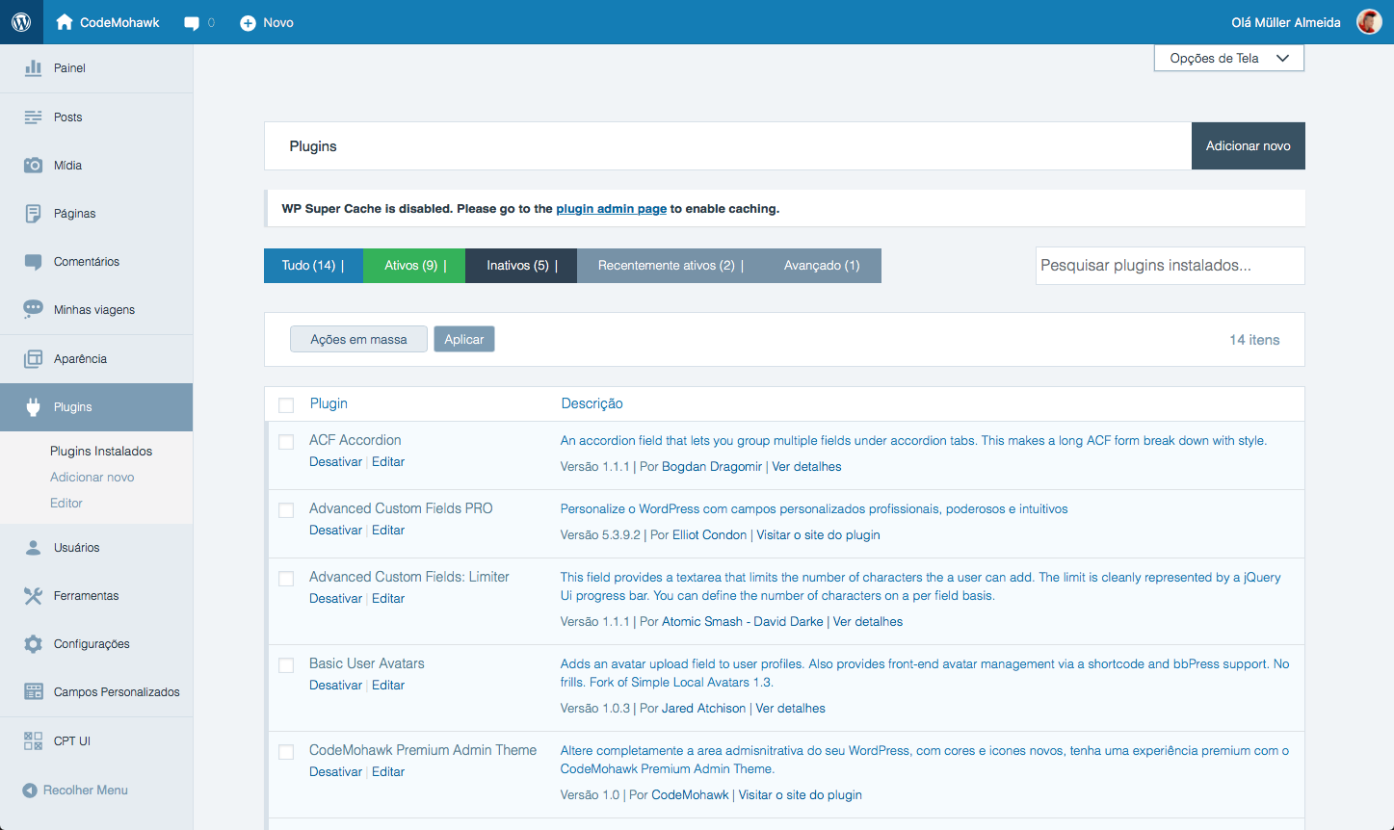Image resolution: width=1394 pixels, height=830 pixels.
Task: Open the Ações em massa dropdown
Action: click(358, 339)
